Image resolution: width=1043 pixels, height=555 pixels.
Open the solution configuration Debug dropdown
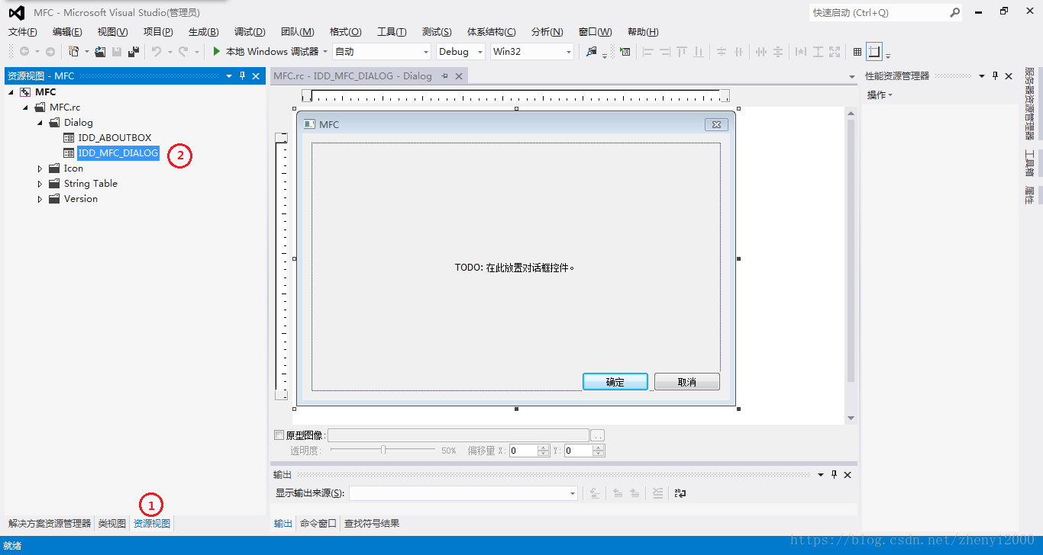tap(460, 51)
